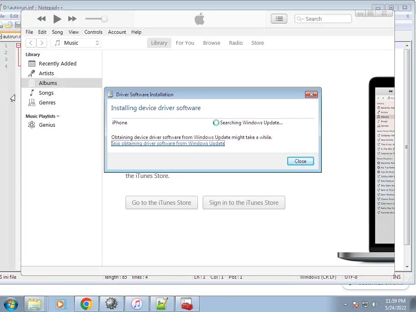
Task: Click Skip obtaining driver software link
Action: [x=168, y=143]
